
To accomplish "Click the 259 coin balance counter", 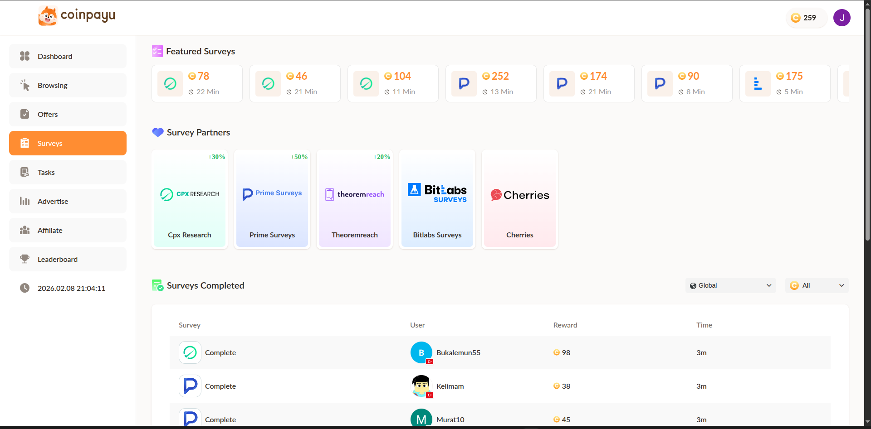I will point(807,18).
